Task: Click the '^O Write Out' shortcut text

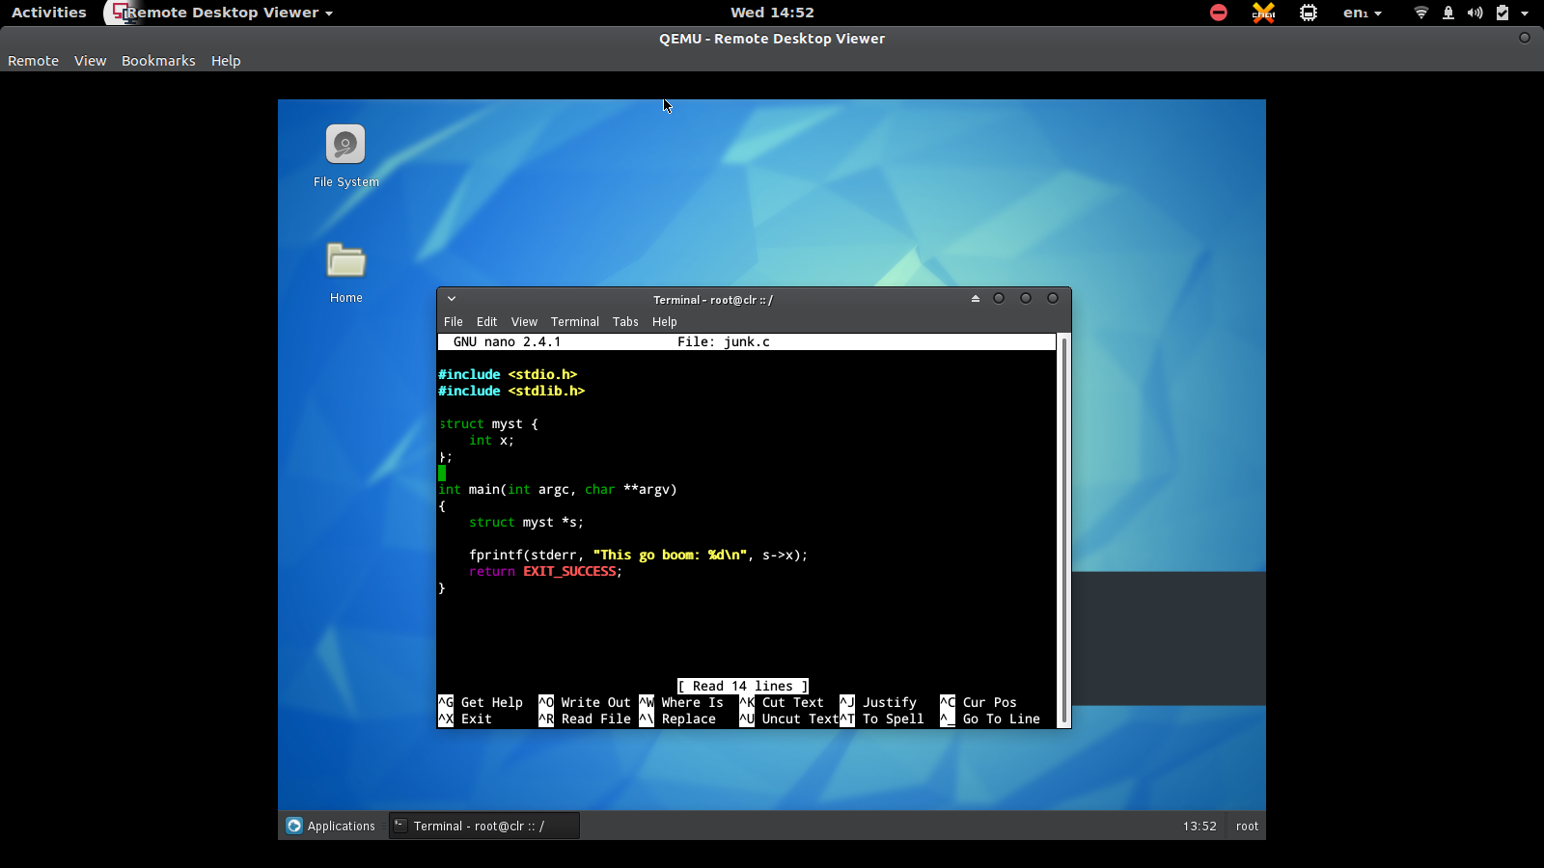Action: tap(585, 703)
